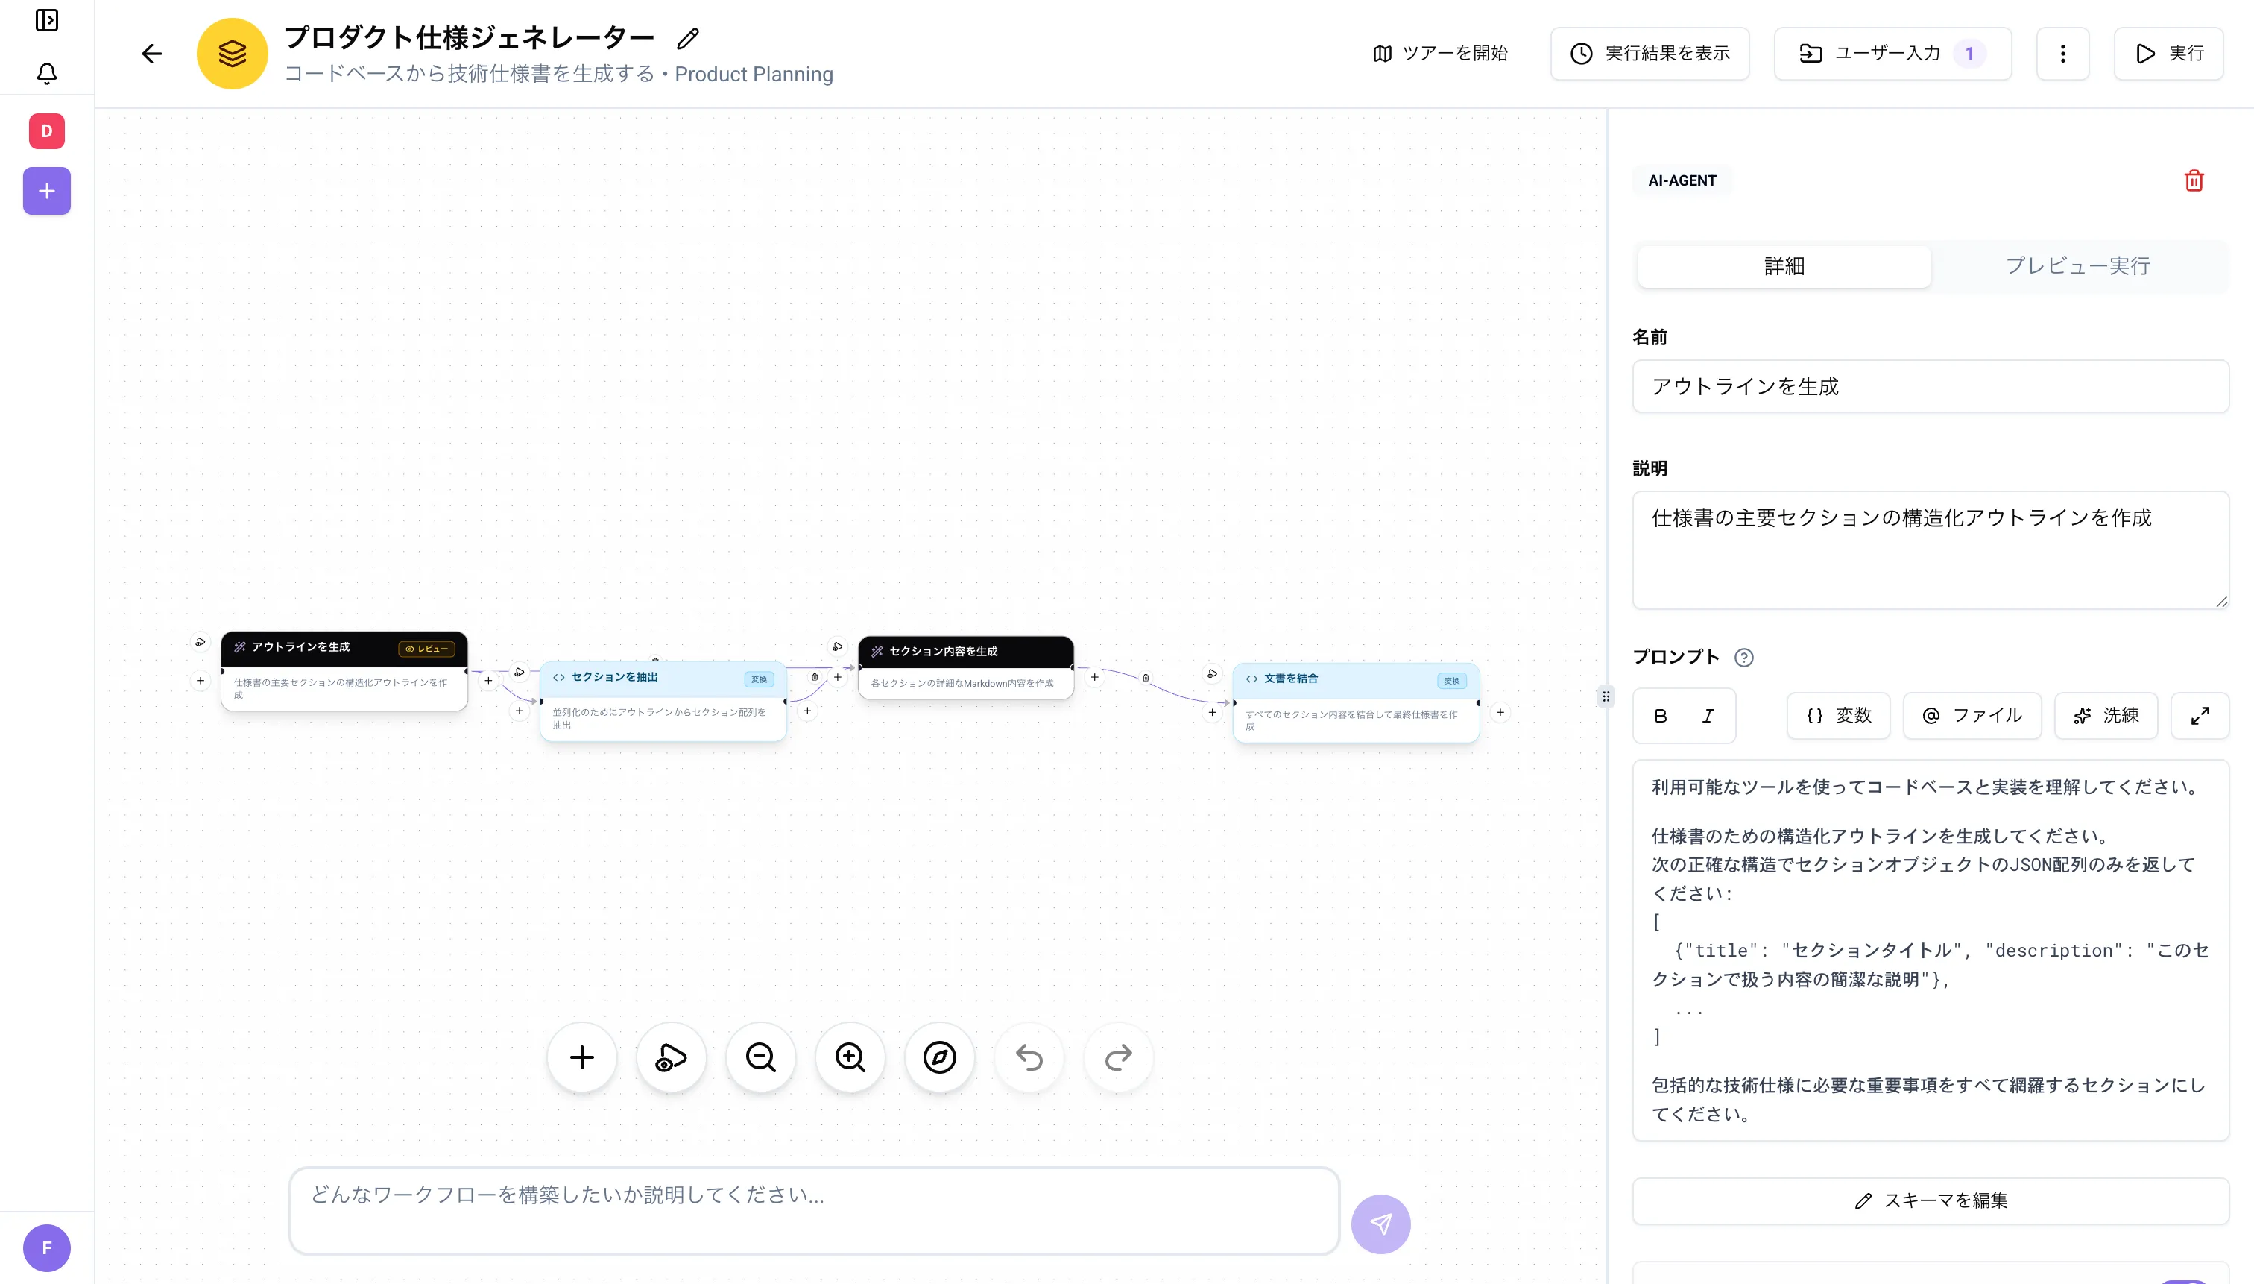Zoom in the canvas
This screenshot has width=2254, height=1284.
click(850, 1057)
